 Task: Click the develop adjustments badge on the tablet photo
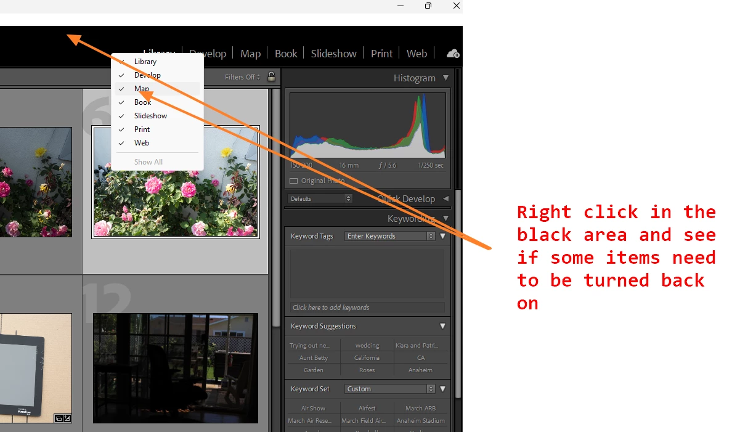click(x=67, y=418)
